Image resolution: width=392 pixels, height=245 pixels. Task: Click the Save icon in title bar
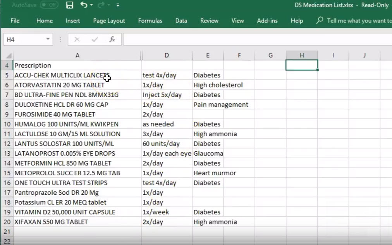[69, 5]
